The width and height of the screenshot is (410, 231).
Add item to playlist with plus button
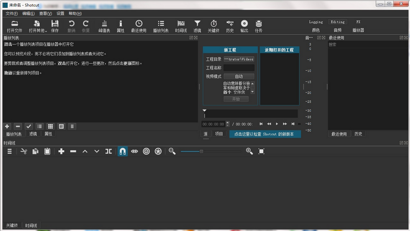[7, 126]
